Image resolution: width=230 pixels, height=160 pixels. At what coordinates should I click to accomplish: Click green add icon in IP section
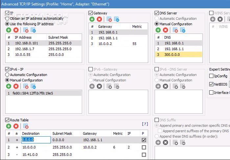9,30
